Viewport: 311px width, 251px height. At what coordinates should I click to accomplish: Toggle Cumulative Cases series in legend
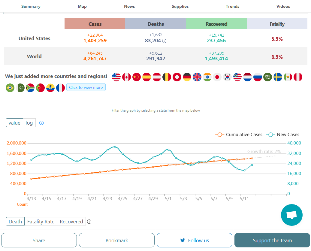[x=239, y=135]
